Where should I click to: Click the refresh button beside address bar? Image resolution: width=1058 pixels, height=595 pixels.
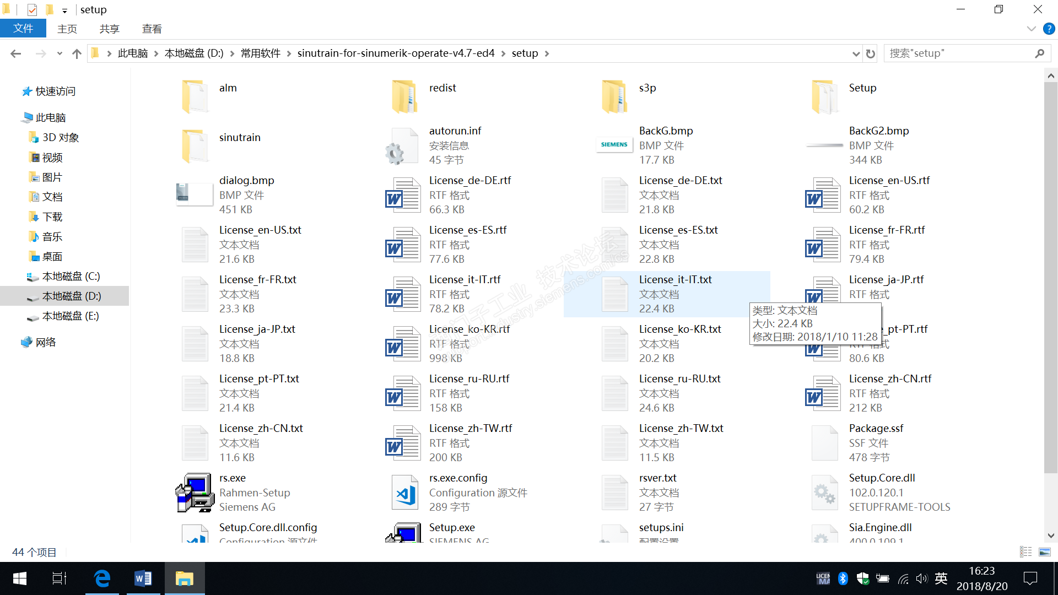[x=871, y=53]
